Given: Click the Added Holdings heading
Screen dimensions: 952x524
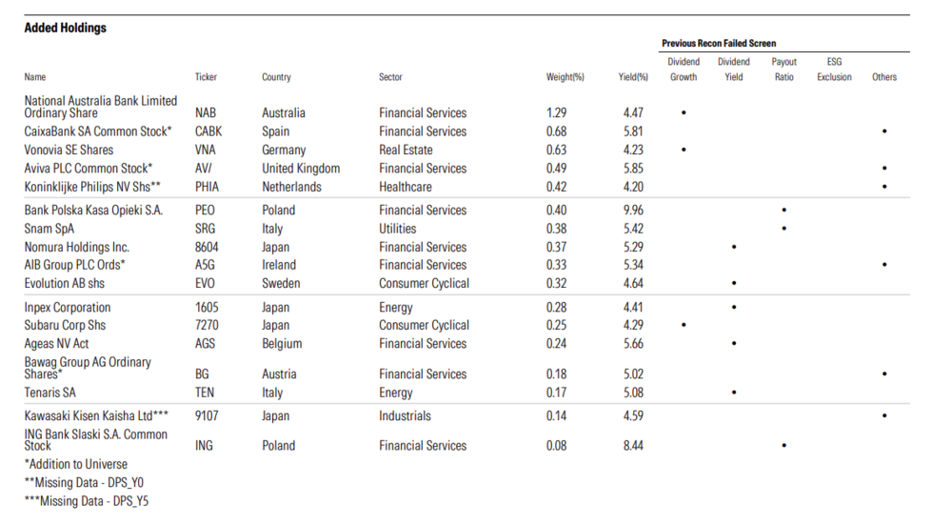Looking at the screenshot, I should (65, 29).
